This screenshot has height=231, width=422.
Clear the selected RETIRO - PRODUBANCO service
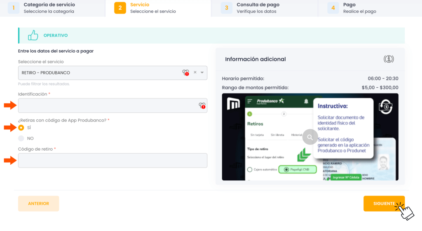tap(195, 72)
